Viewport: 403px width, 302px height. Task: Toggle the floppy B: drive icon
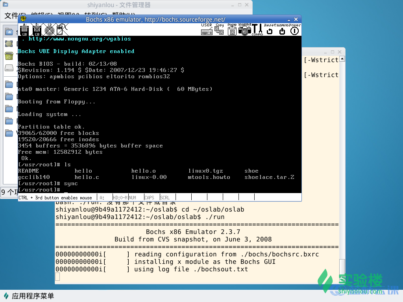pos(37,29)
